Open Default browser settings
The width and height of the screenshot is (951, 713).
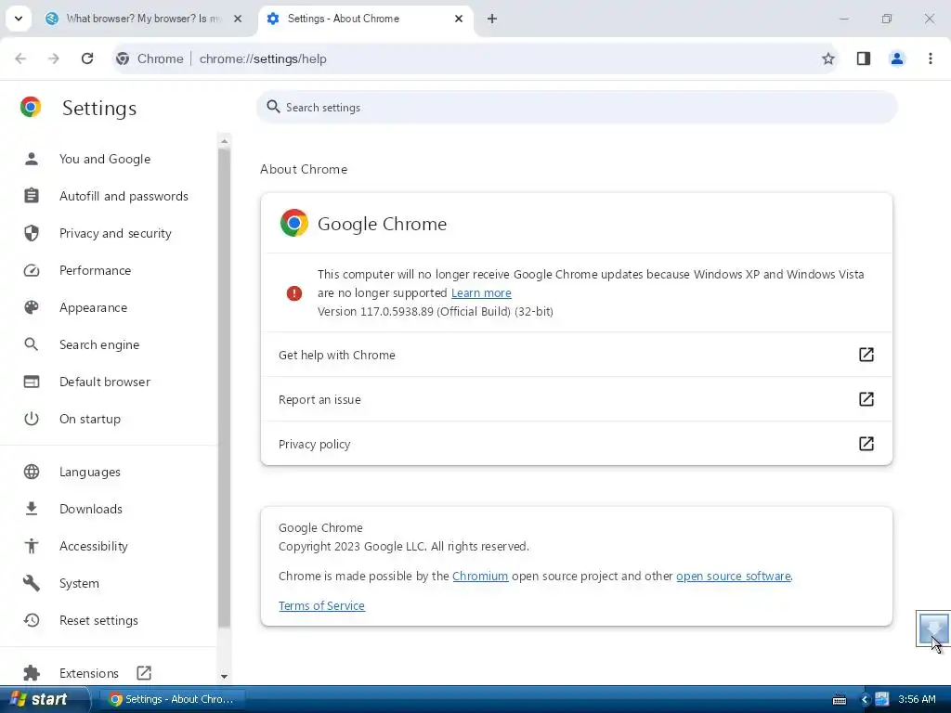pyautogui.click(x=105, y=382)
